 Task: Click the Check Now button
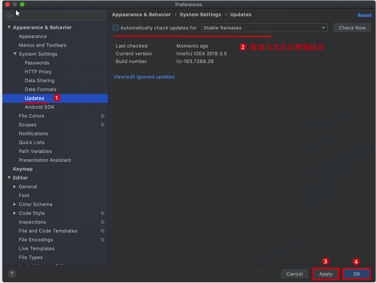(352, 28)
